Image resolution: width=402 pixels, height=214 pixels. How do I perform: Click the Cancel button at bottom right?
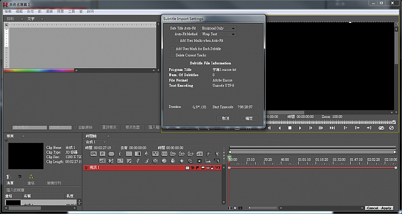pyautogui.click(x=372, y=208)
